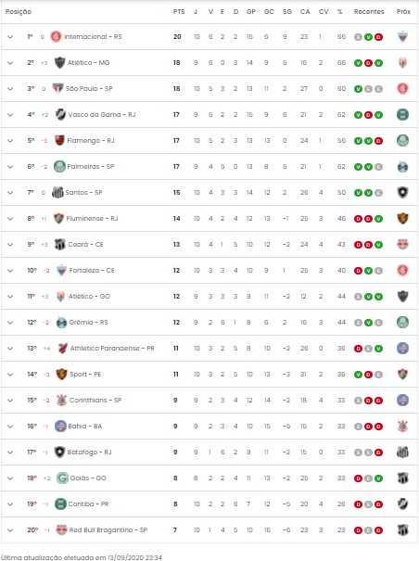Image resolution: width=419 pixels, height=561 pixels.
Task: Click the Palmeiras - SP team crest
Action: 59,166
